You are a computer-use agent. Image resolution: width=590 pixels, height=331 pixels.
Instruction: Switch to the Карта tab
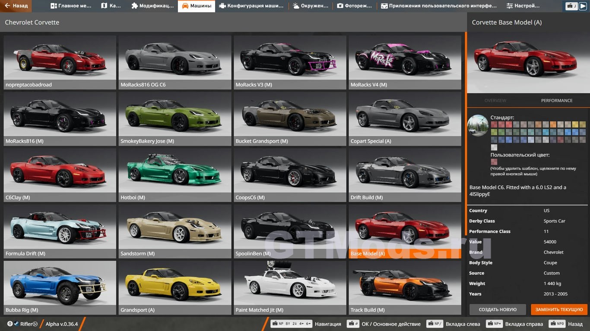tap(111, 6)
